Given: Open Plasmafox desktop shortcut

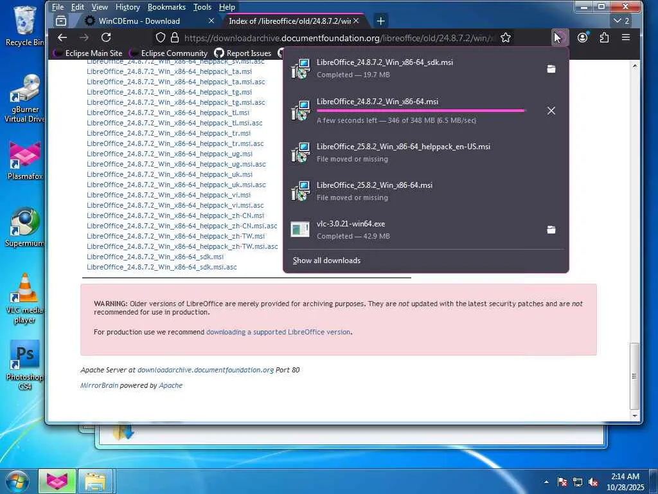Looking at the screenshot, I should pos(24,161).
